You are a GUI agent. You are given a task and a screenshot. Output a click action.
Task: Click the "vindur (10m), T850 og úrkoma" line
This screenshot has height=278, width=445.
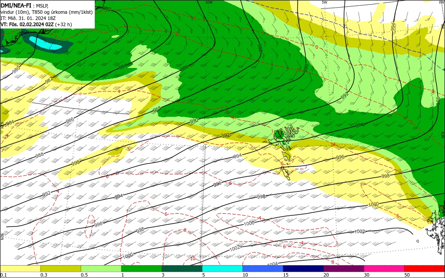click(x=47, y=12)
